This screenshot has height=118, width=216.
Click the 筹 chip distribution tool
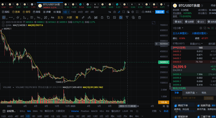tap(77, 17)
